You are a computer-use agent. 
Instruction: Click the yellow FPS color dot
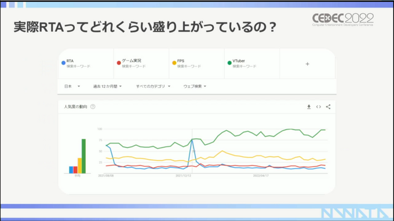(174, 62)
